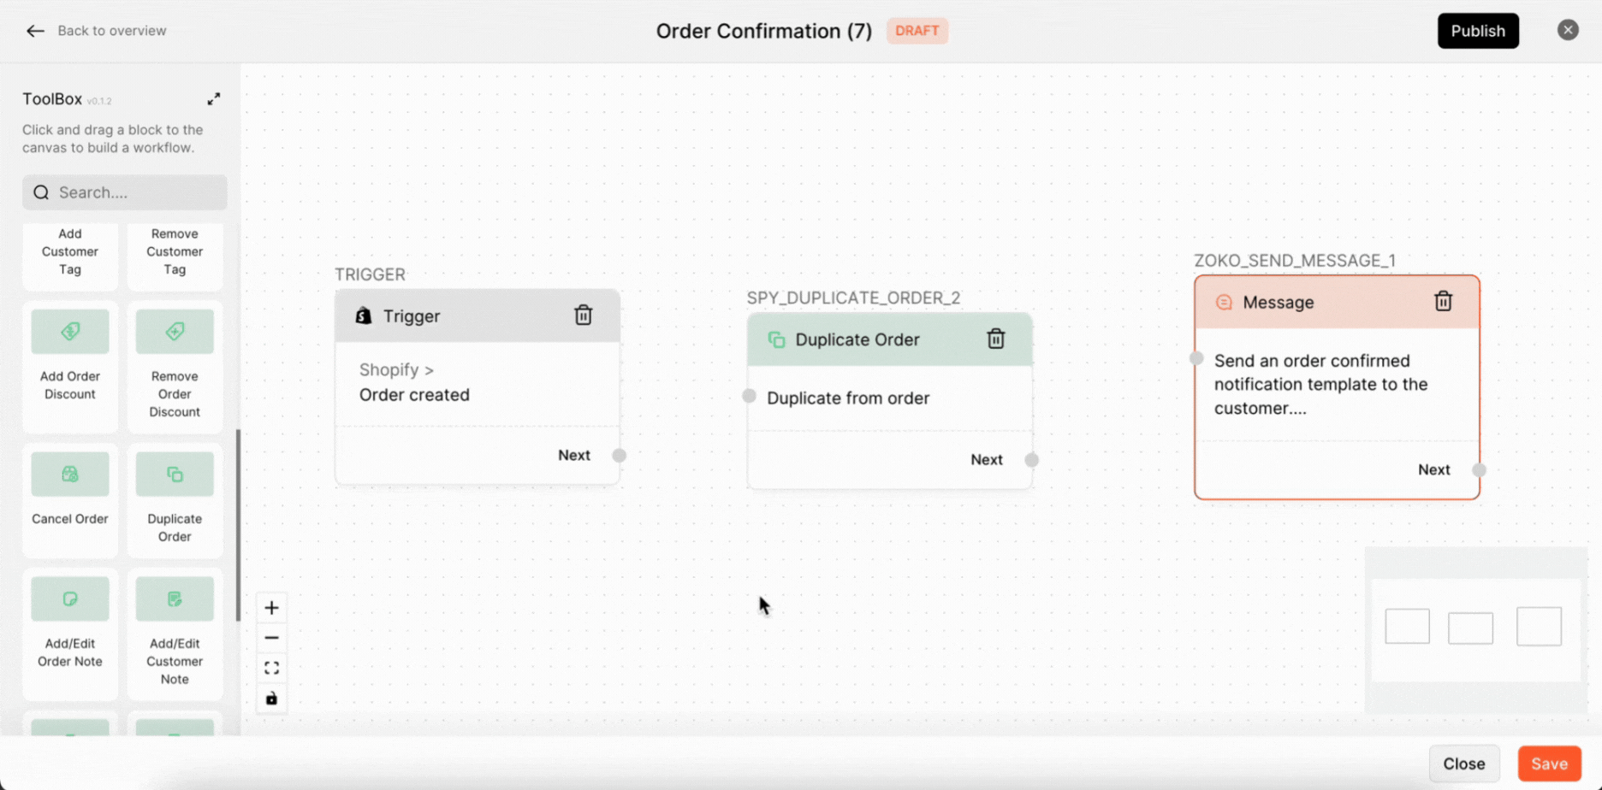Click the back arrow icon
Image resolution: width=1602 pixels, height=790 pixels.
pos(35,31)
